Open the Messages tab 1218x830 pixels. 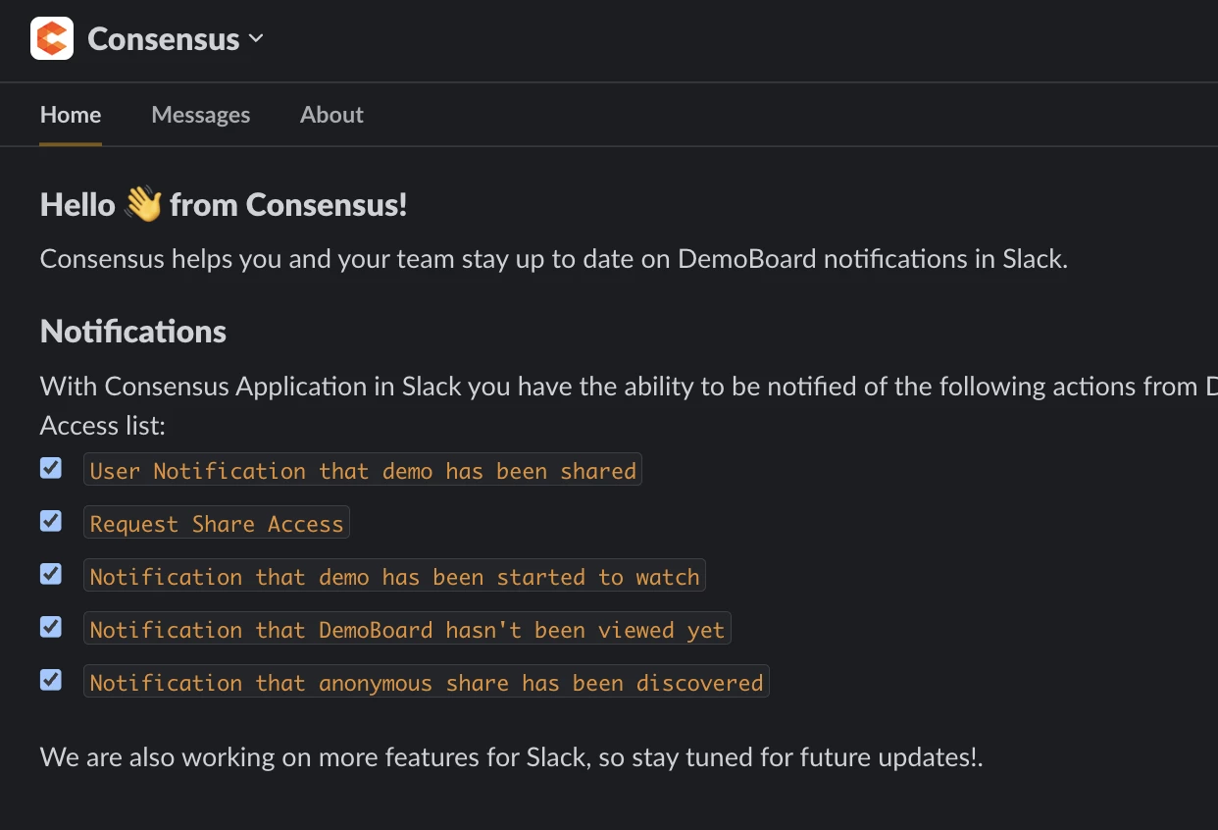(x=201, y=115)
